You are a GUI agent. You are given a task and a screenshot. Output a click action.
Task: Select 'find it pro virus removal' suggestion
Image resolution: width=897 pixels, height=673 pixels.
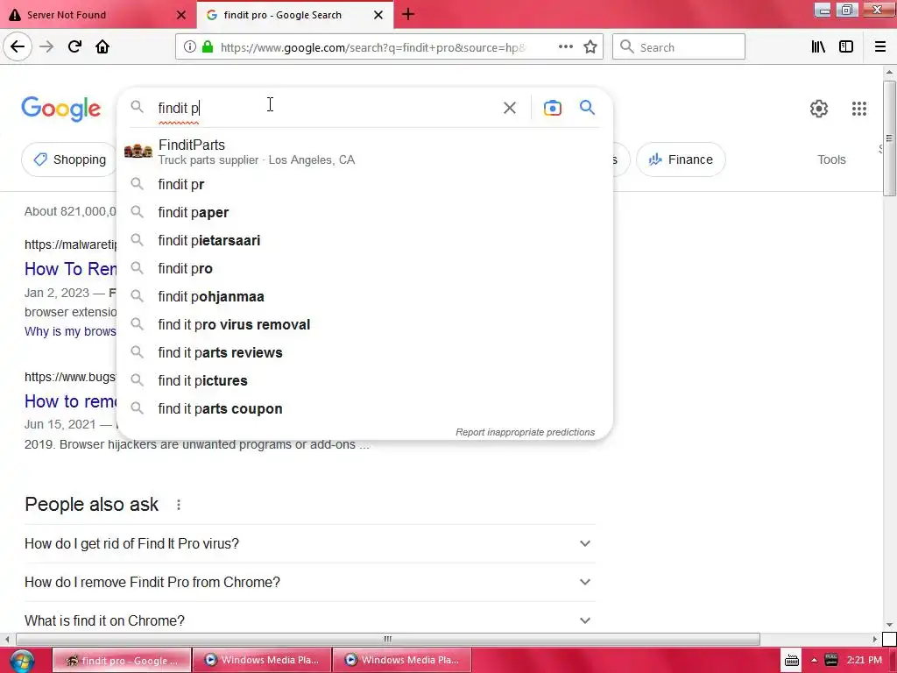tap(364, 324)
